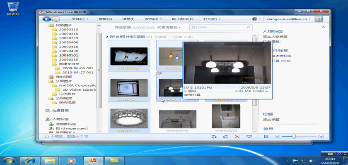The image size is (348, 165).
Task: Open Internet Explorer from the taskbar
Action: 30,160
